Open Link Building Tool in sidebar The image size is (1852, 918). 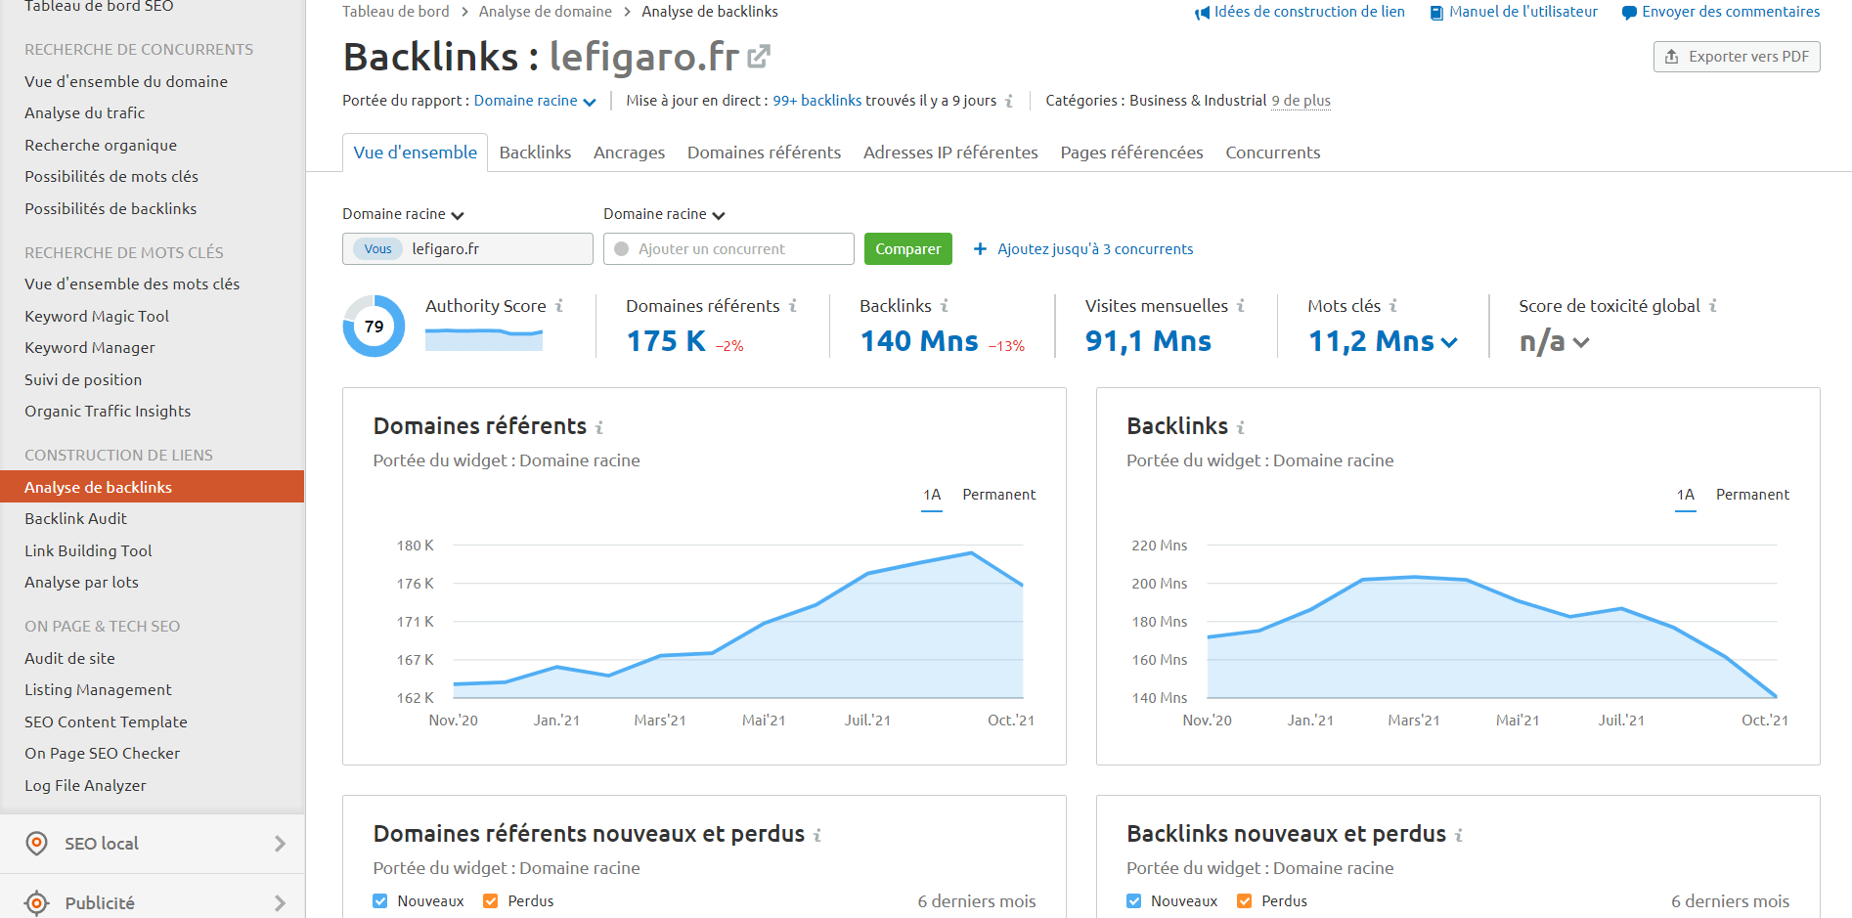[x=88, y=551]
